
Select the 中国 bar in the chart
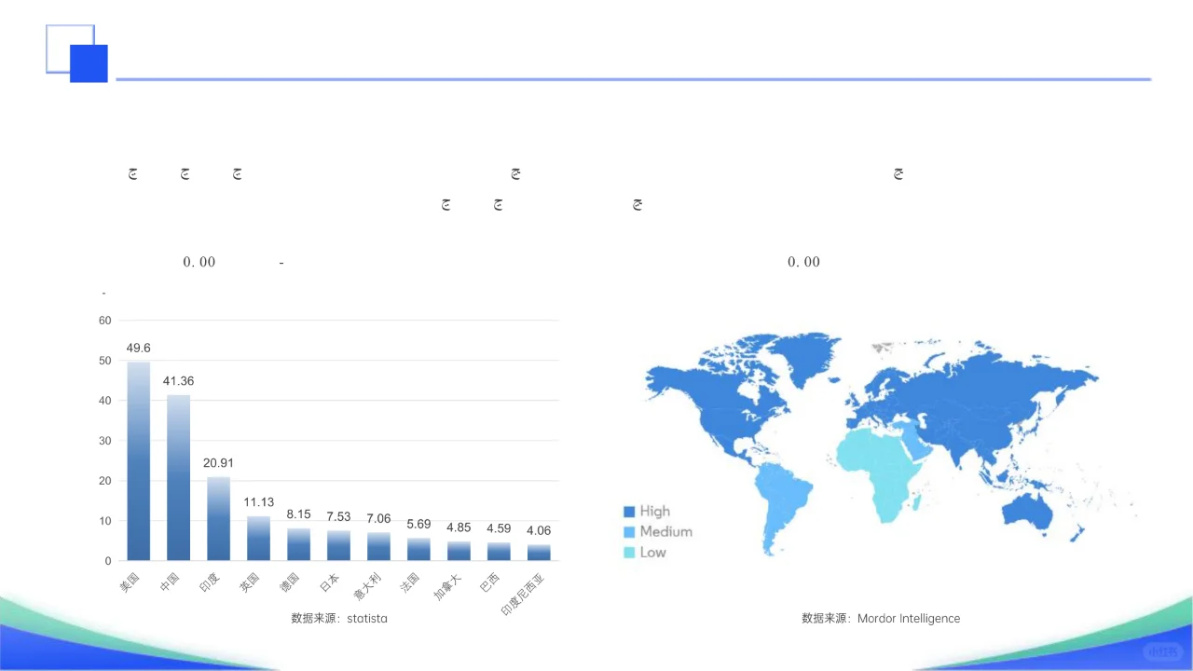[179, 478]
